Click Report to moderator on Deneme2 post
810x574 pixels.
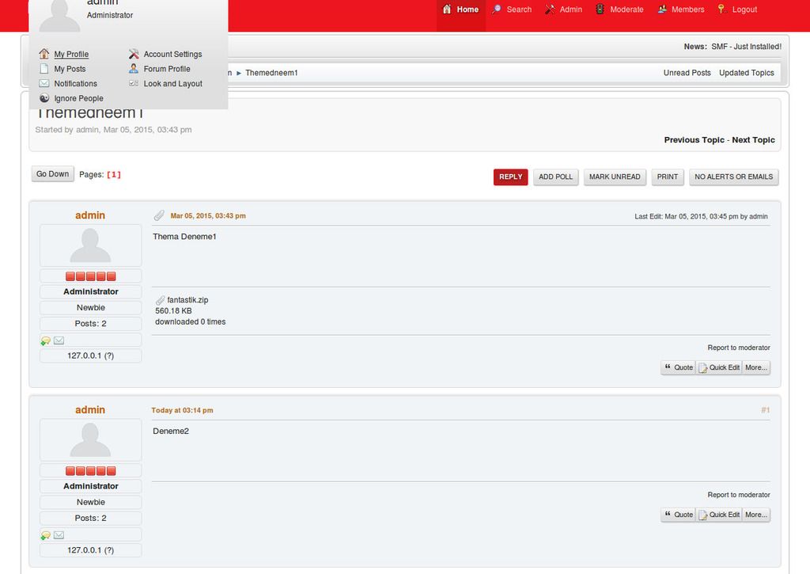[x=739, y=495]
